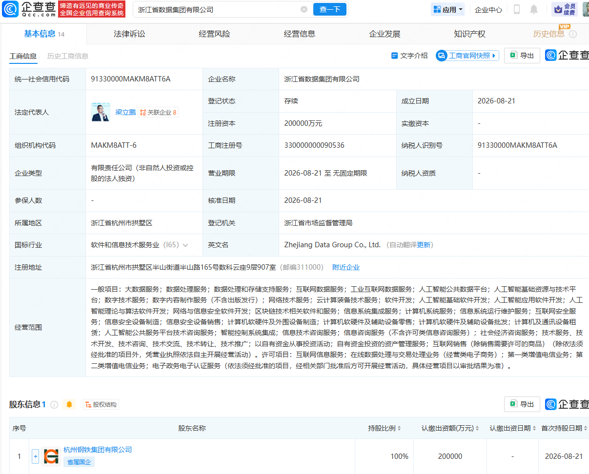Open 企业中心 in header
Image resolution: width=589 pixels, height=474 pixels.
coord(488,9)
